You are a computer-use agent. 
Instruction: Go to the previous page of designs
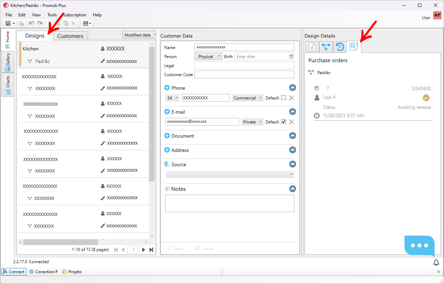(x=123, y=250)
